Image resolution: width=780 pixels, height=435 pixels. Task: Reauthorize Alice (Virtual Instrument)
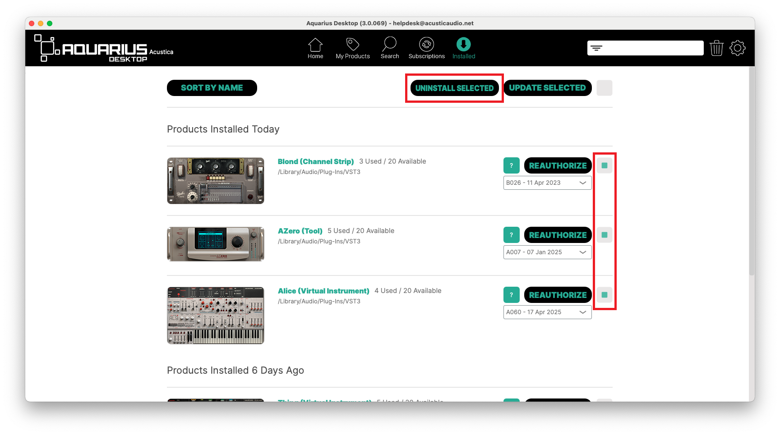pyautogui.click(x=558, y=295)
